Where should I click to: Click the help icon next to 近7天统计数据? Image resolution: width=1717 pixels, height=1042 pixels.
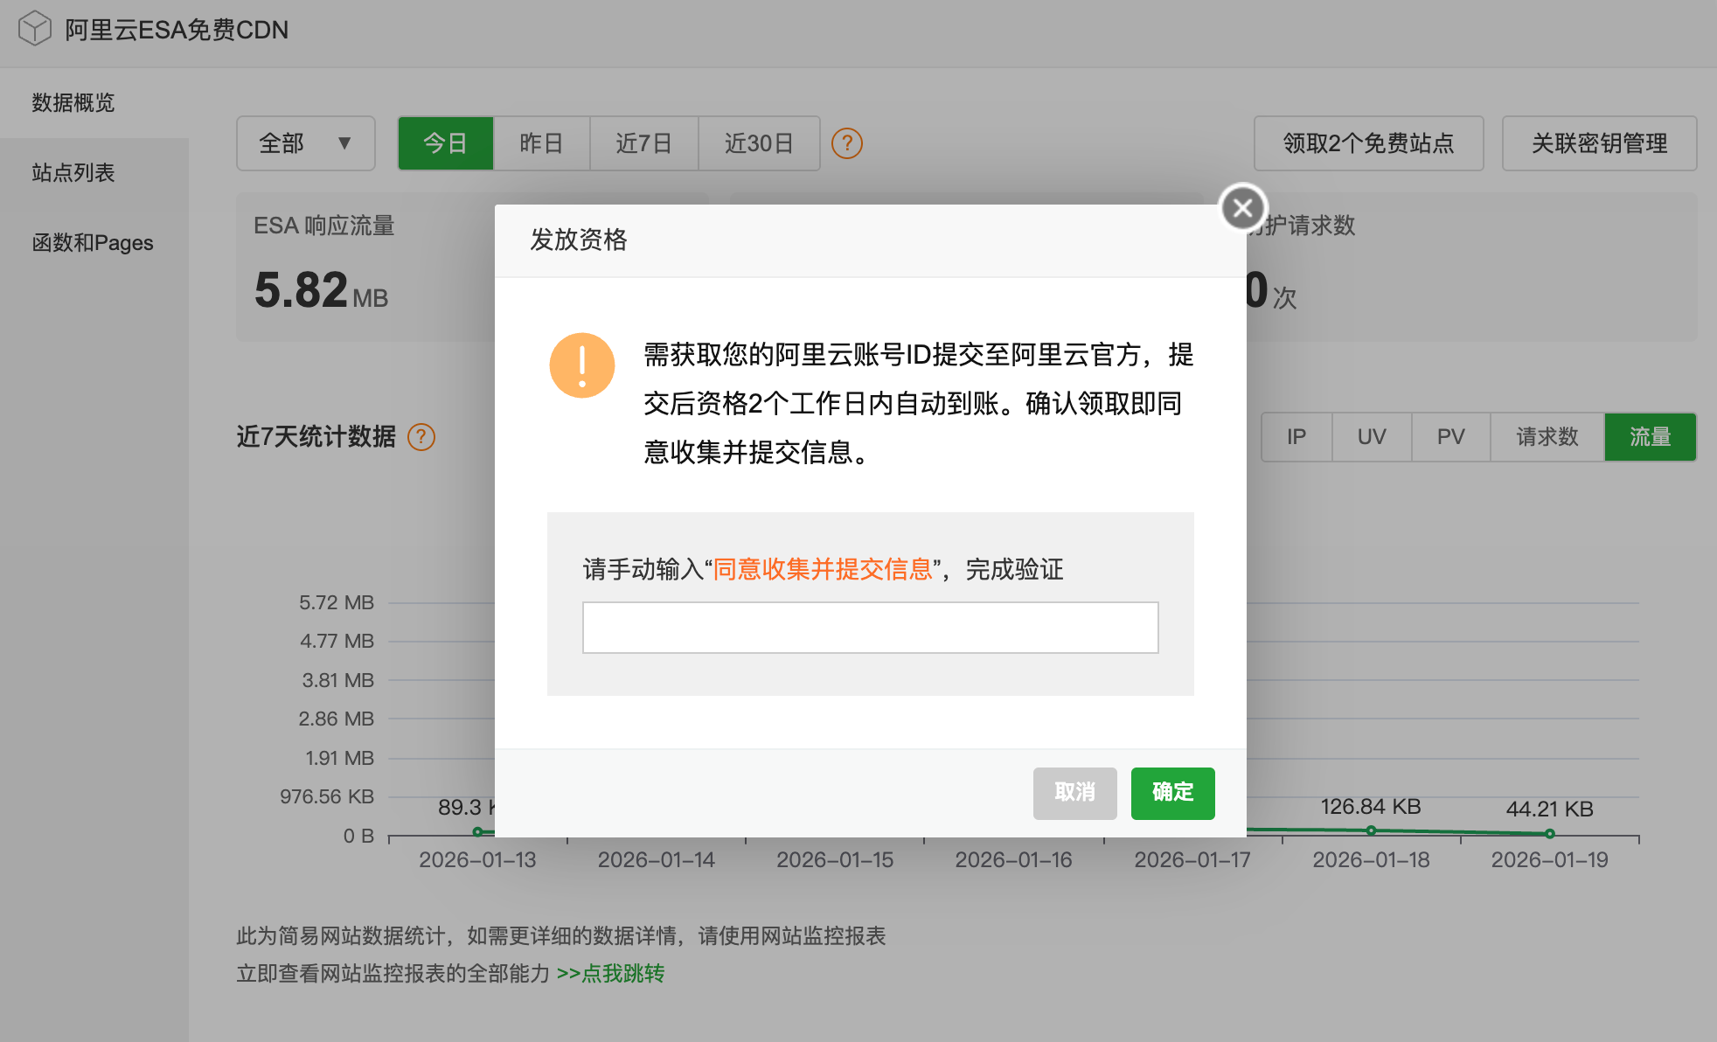pos(421,437)
